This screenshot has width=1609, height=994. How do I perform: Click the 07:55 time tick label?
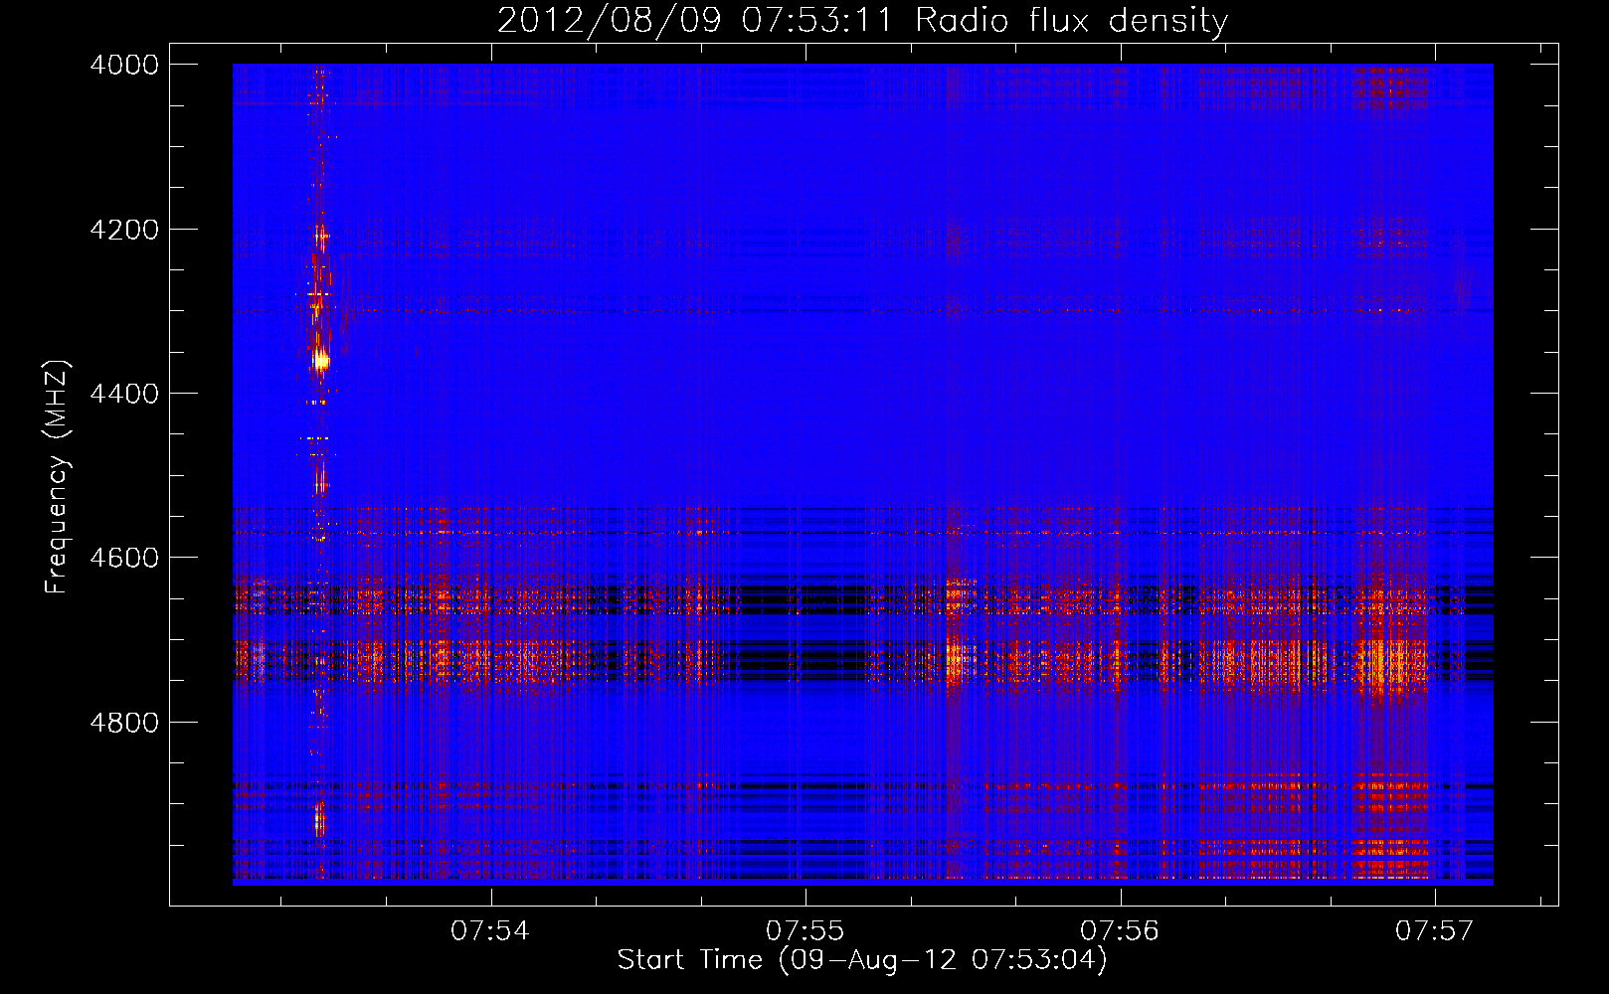coord(804,930)
